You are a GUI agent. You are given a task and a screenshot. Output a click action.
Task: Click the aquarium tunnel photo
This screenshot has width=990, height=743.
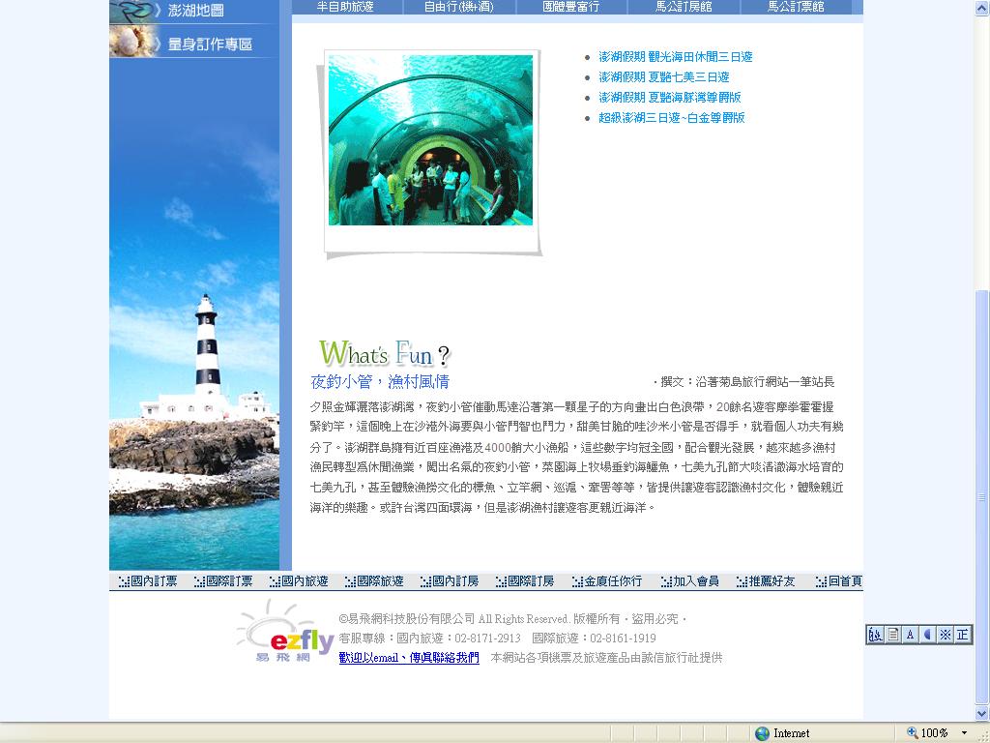430,140
